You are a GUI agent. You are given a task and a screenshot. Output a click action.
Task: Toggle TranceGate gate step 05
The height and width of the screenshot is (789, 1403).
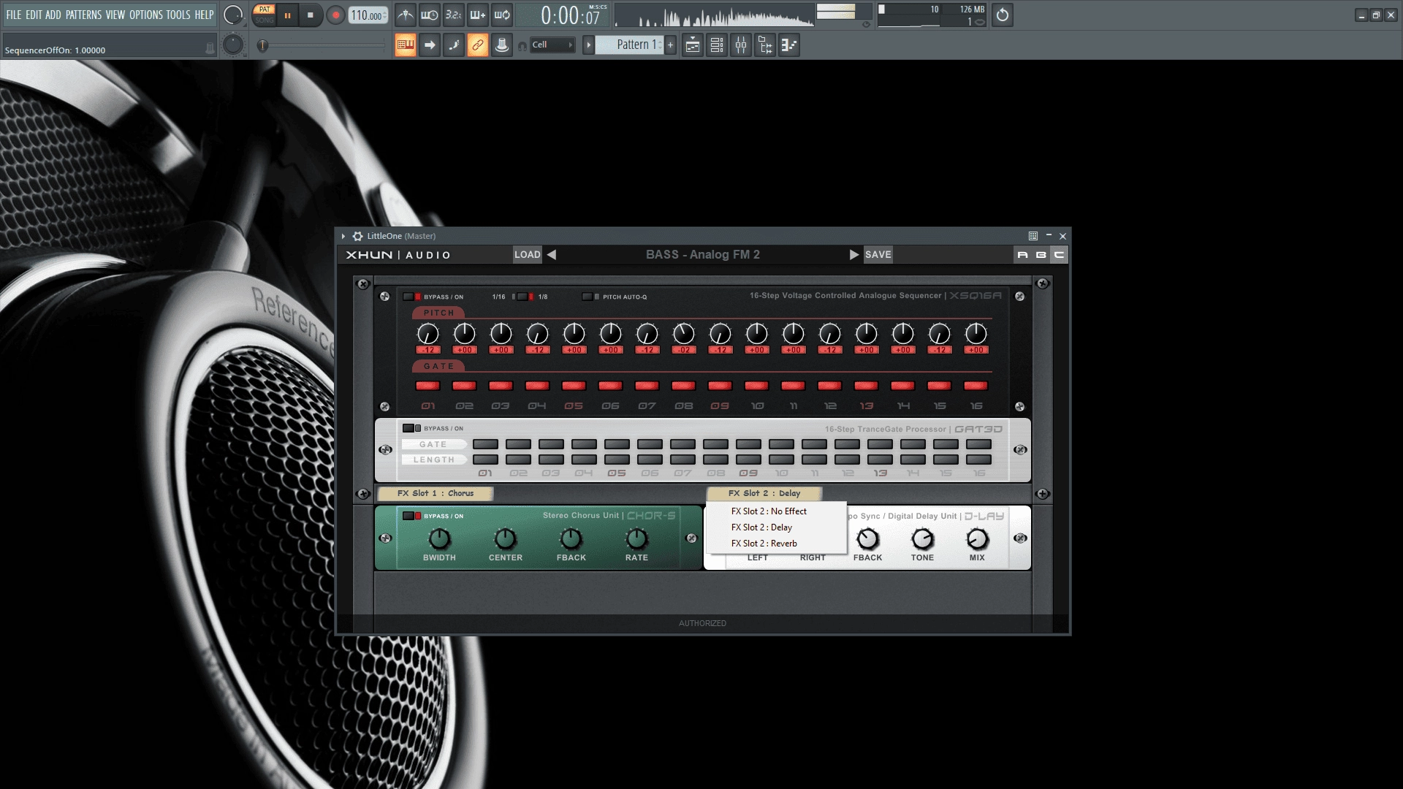pos(617,444)
